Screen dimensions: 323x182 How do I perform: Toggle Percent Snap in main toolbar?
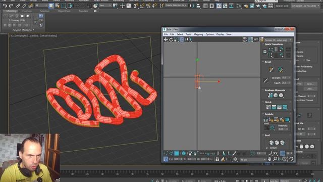(148, 6)
